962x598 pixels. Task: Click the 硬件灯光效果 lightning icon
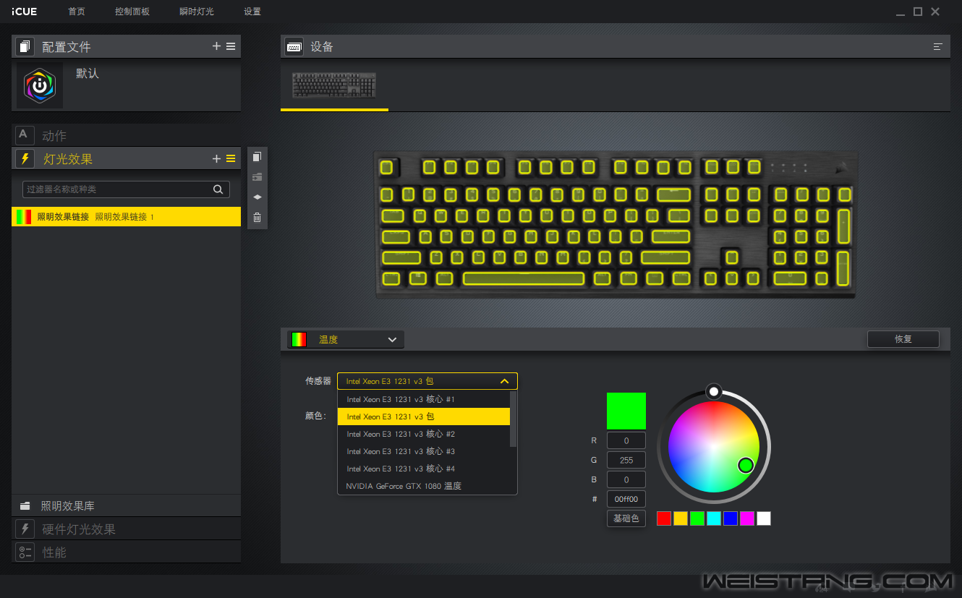click(x=25, y=529)
